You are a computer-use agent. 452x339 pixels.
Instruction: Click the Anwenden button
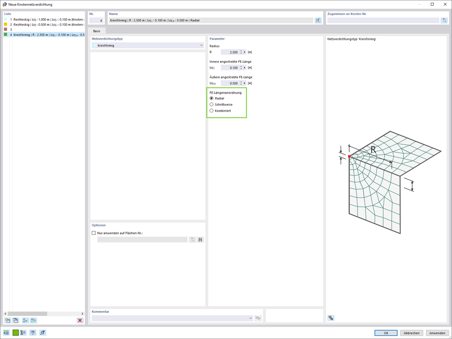coord(437,333)
